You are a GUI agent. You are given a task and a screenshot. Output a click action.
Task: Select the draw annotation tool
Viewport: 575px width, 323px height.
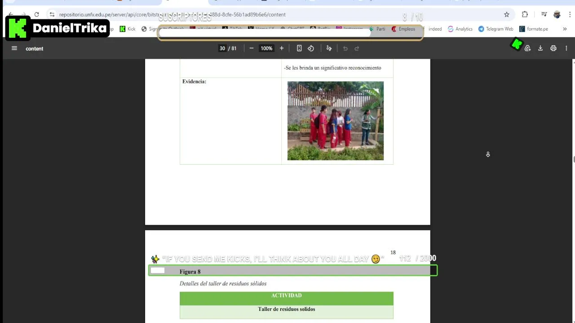click(329, 48)
